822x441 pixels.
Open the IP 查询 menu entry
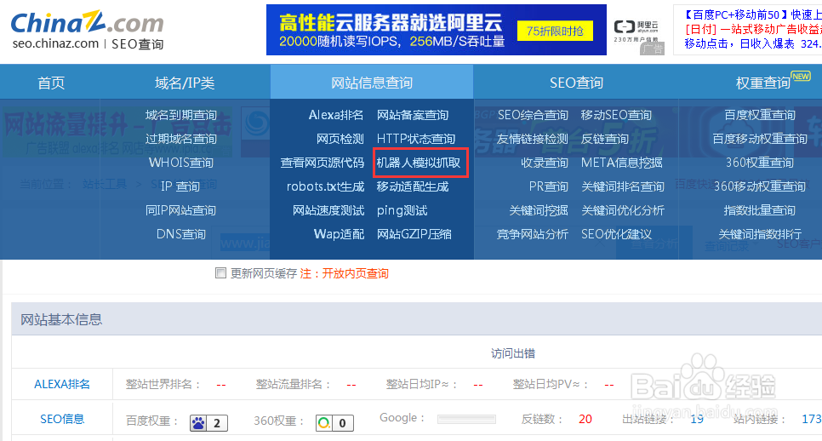[x=180, y=186]
